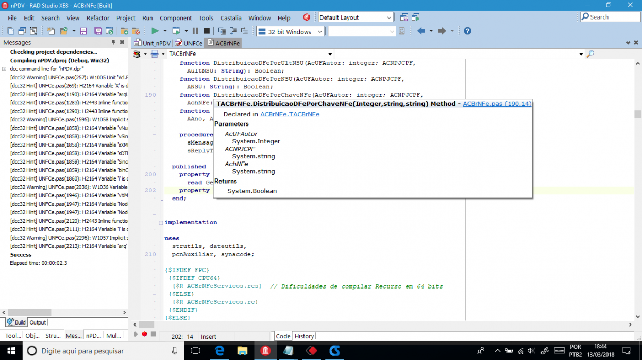Switch to the UNFCe editor tab
This screenshot has height=360, width=642.
[189, 43]
